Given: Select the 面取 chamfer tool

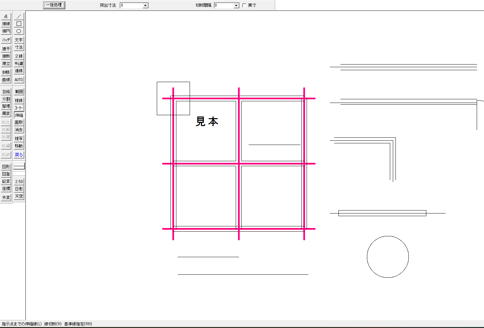Looking at the screenshot, I should tap(19, 122).
